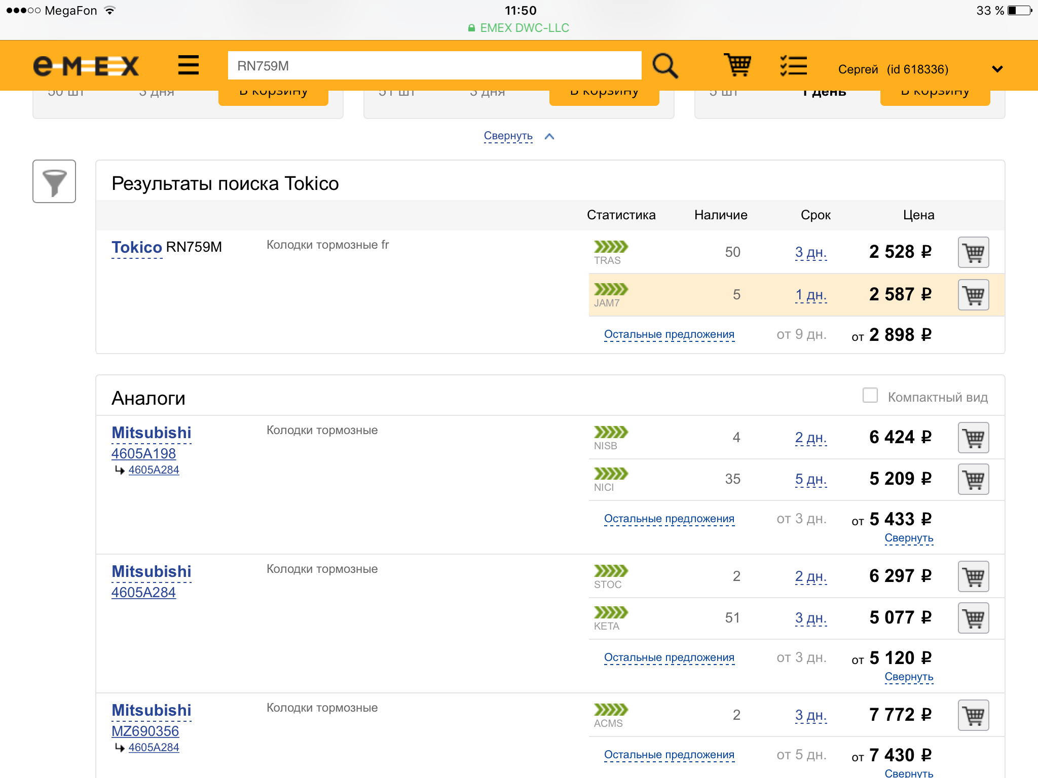Viewport: 1038px width, 778px height.
Task: Open the shopping cart in header
Action: coord(737,65)
